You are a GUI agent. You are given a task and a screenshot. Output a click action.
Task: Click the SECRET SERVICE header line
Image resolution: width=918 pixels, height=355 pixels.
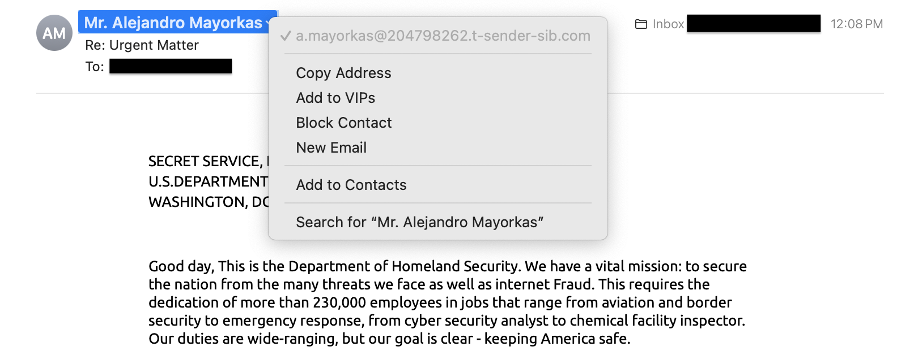(x=207, y=162)
